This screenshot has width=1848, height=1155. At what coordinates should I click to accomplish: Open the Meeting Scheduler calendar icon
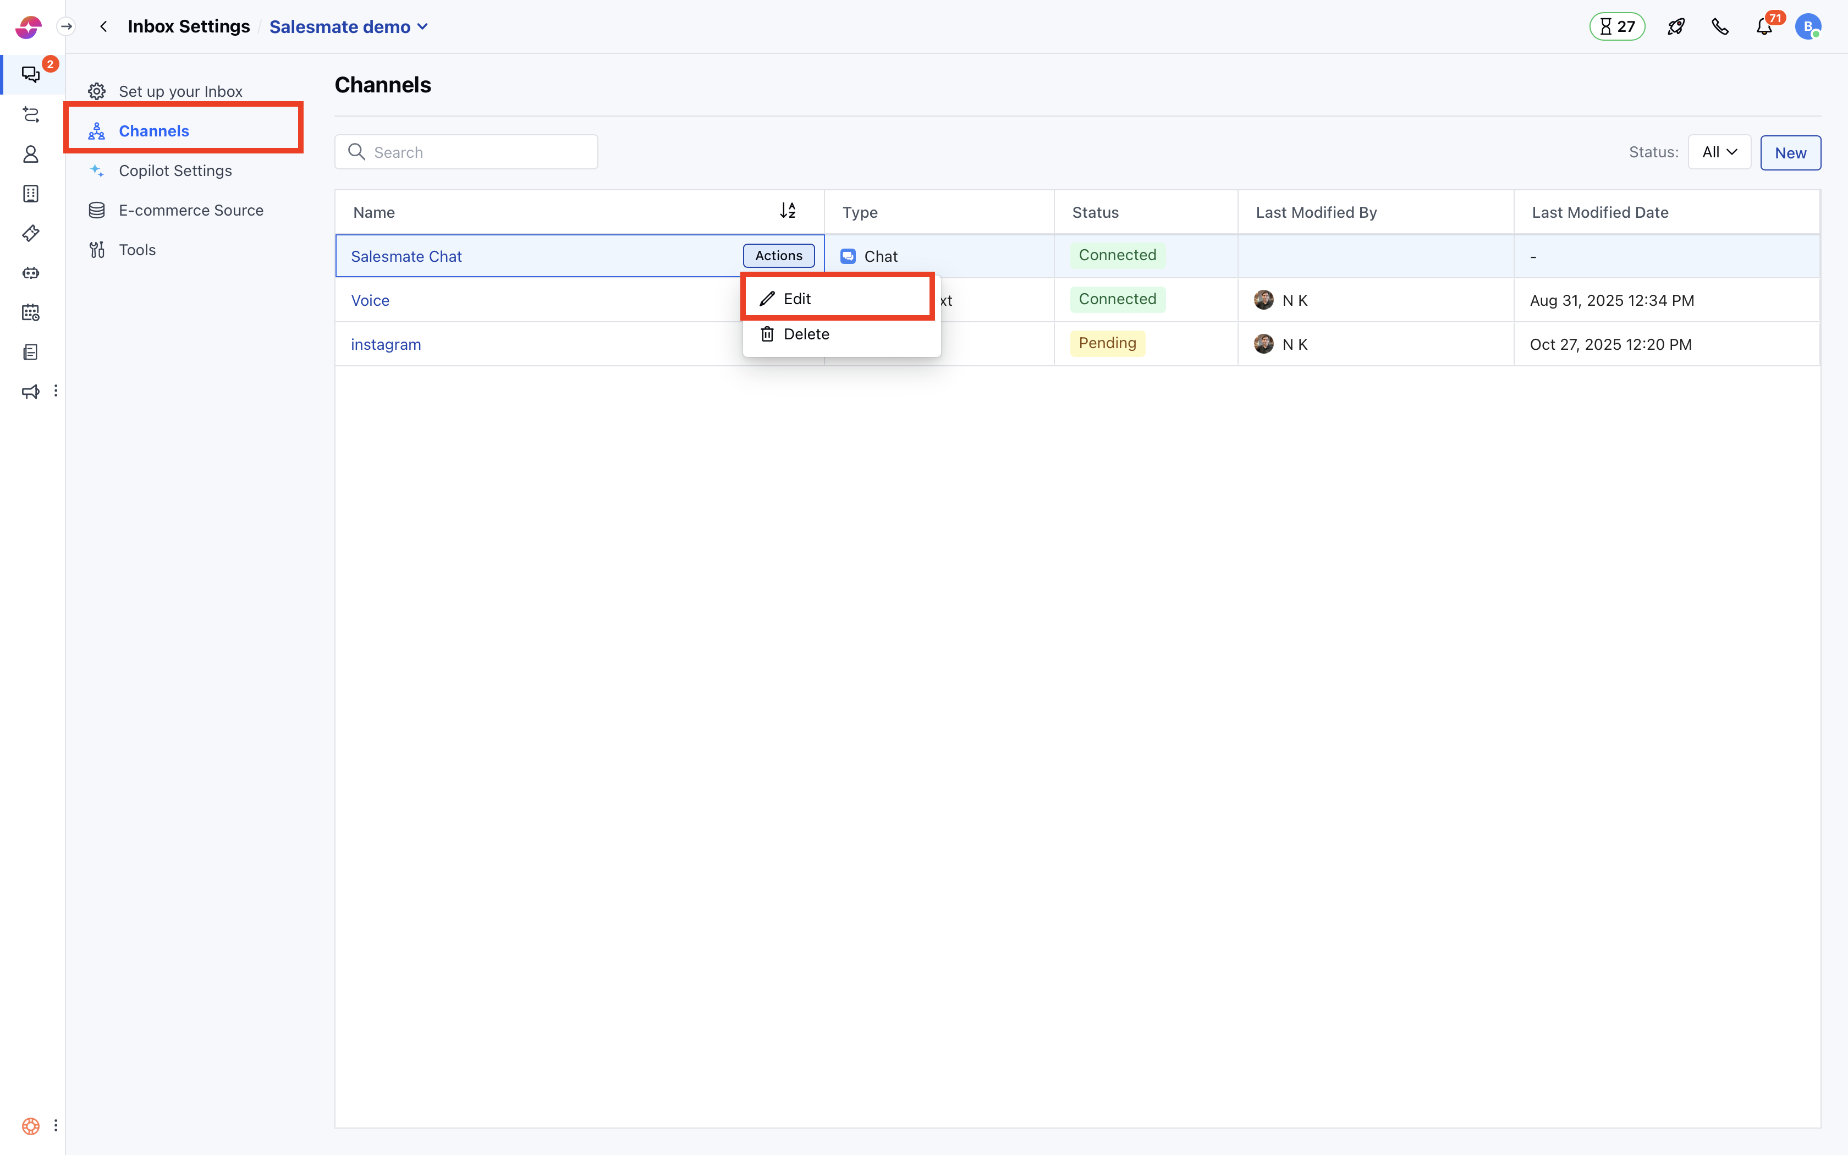31,312
